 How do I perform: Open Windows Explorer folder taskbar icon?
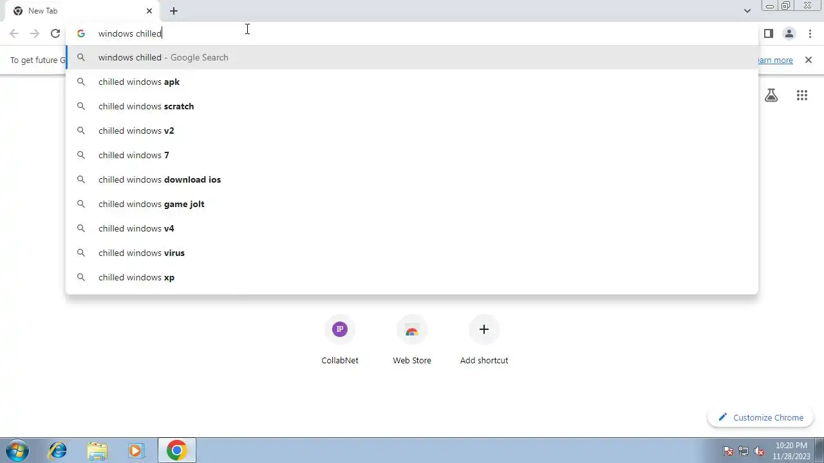click(x=97, y=450)
